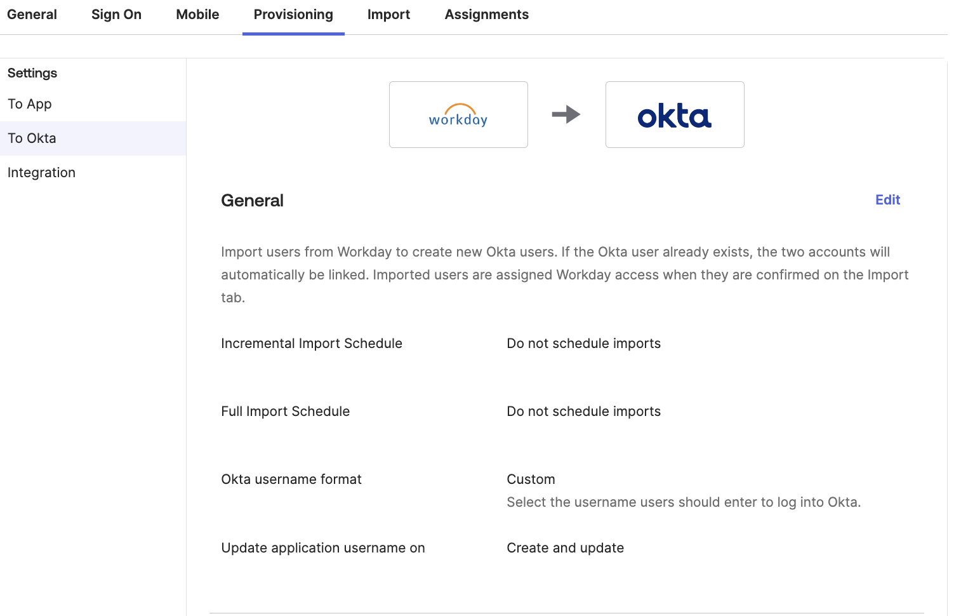Select To App in the Settings sidebar
The width and height of the screenshot is (961, 616).
pos(29,104)
